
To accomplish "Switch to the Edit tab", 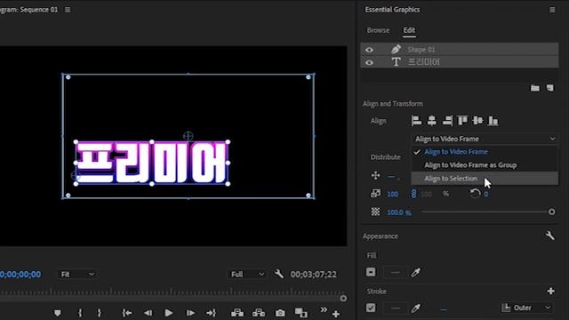I will 409,30.
